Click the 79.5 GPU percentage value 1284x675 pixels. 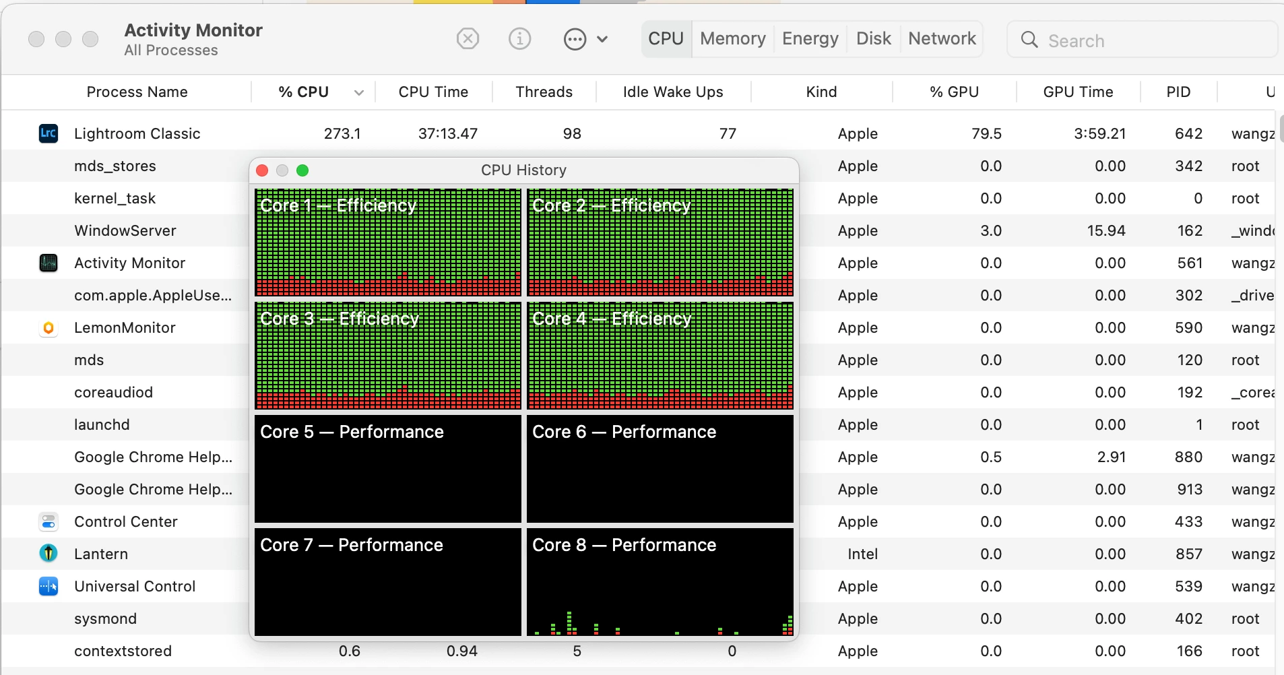click(986, 133)
